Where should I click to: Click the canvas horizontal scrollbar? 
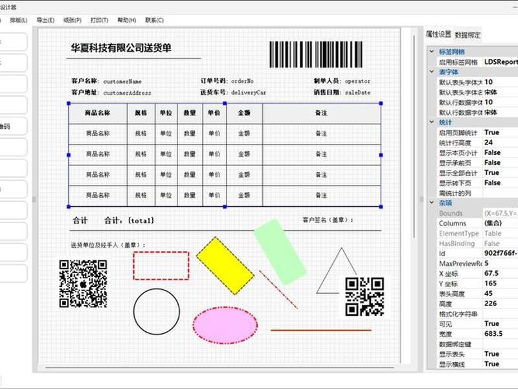220,367
